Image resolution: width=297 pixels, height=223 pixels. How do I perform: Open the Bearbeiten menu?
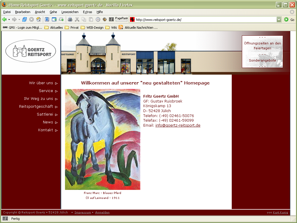coord(23,12)
